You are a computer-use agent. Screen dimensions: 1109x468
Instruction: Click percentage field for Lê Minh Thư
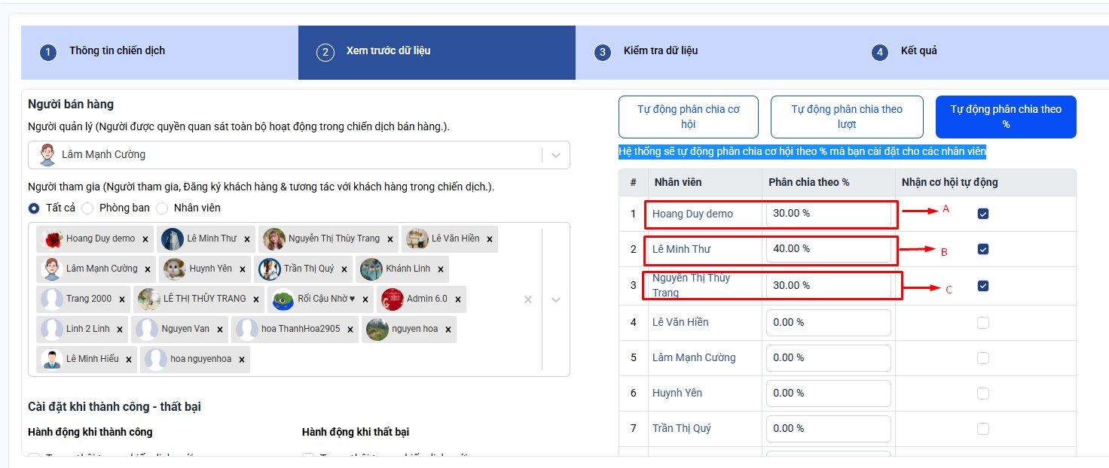point(827,249)
